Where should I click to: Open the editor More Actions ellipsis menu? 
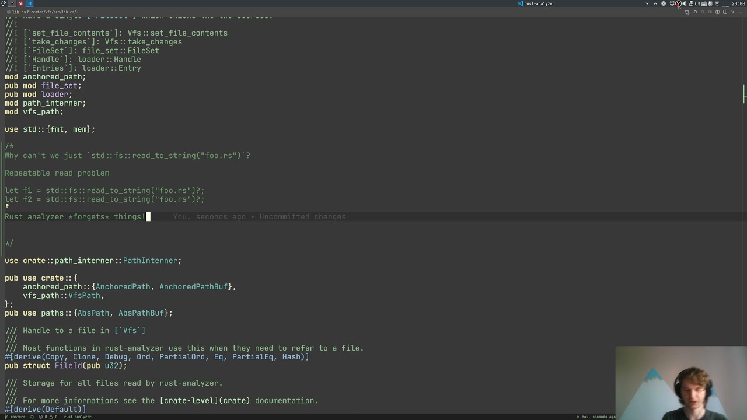740,12
